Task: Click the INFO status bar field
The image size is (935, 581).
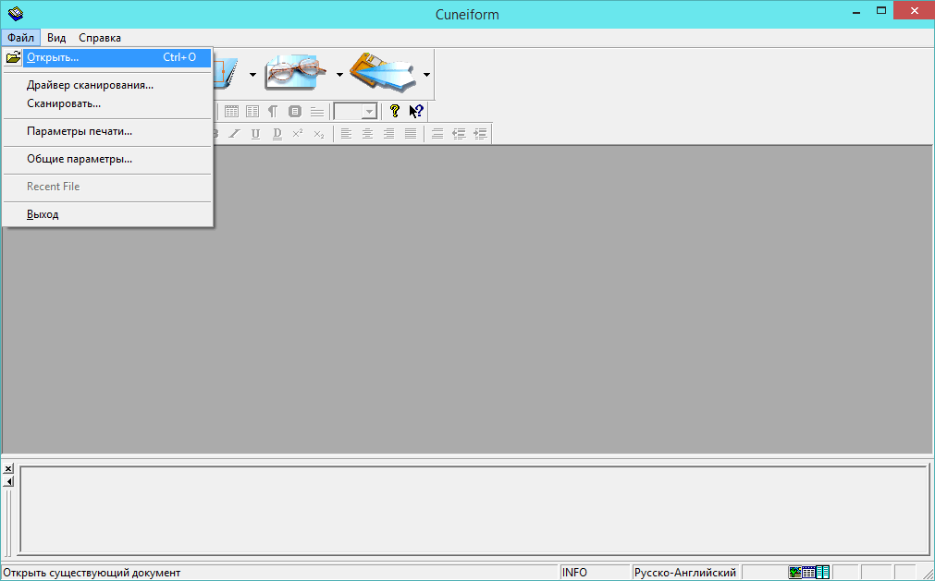Action: coord(595,573)
